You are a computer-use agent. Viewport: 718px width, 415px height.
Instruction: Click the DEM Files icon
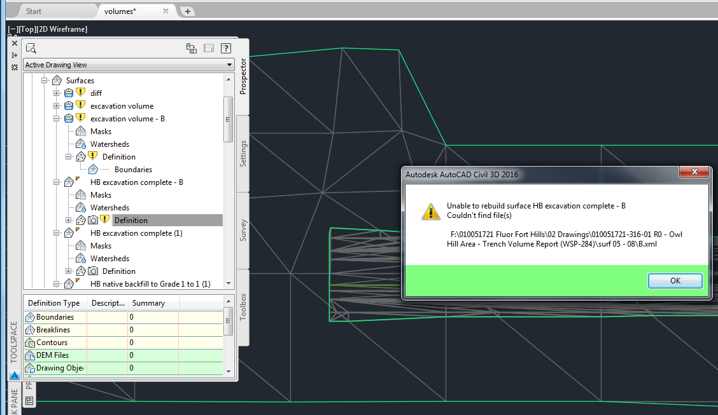tap(30, 355)
